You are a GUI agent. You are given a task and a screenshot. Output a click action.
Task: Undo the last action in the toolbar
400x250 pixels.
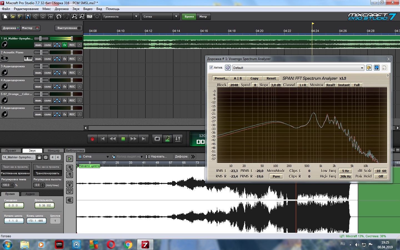click(x=59, y=17)
